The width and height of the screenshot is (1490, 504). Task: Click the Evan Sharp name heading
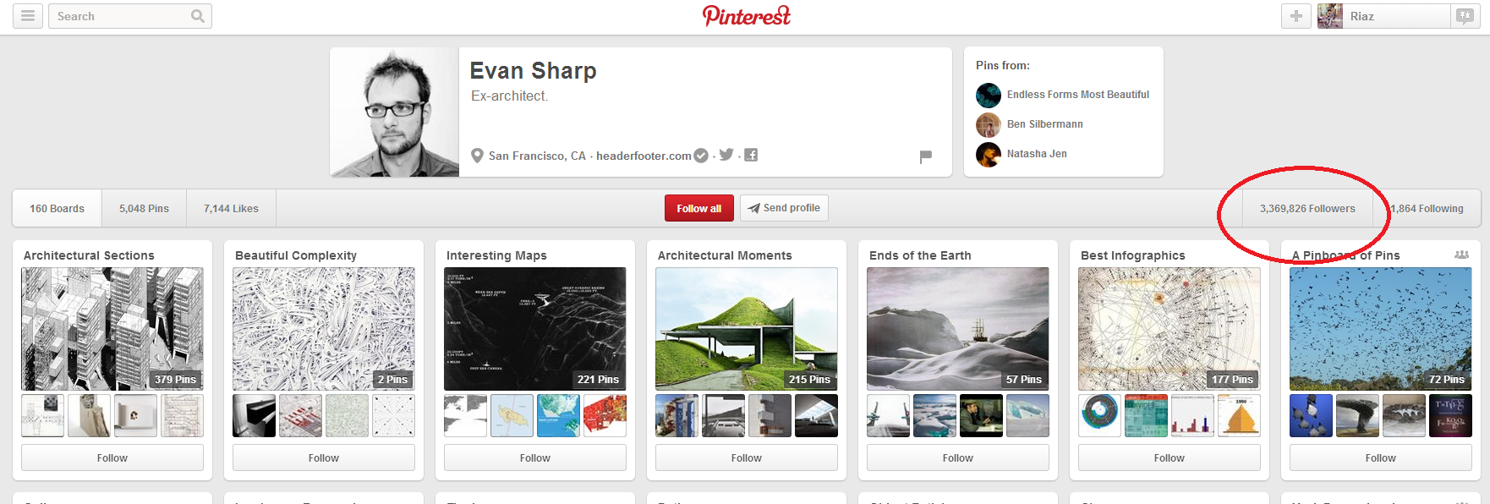(533, 71)
